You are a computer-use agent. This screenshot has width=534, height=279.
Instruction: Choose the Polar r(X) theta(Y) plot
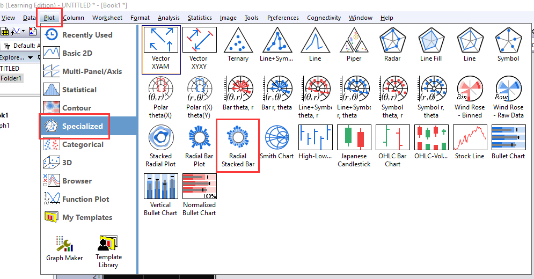[199, 98]
